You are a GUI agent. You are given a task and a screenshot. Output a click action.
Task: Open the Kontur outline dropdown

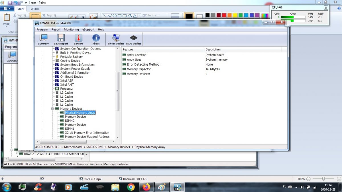tap(150, 15)
